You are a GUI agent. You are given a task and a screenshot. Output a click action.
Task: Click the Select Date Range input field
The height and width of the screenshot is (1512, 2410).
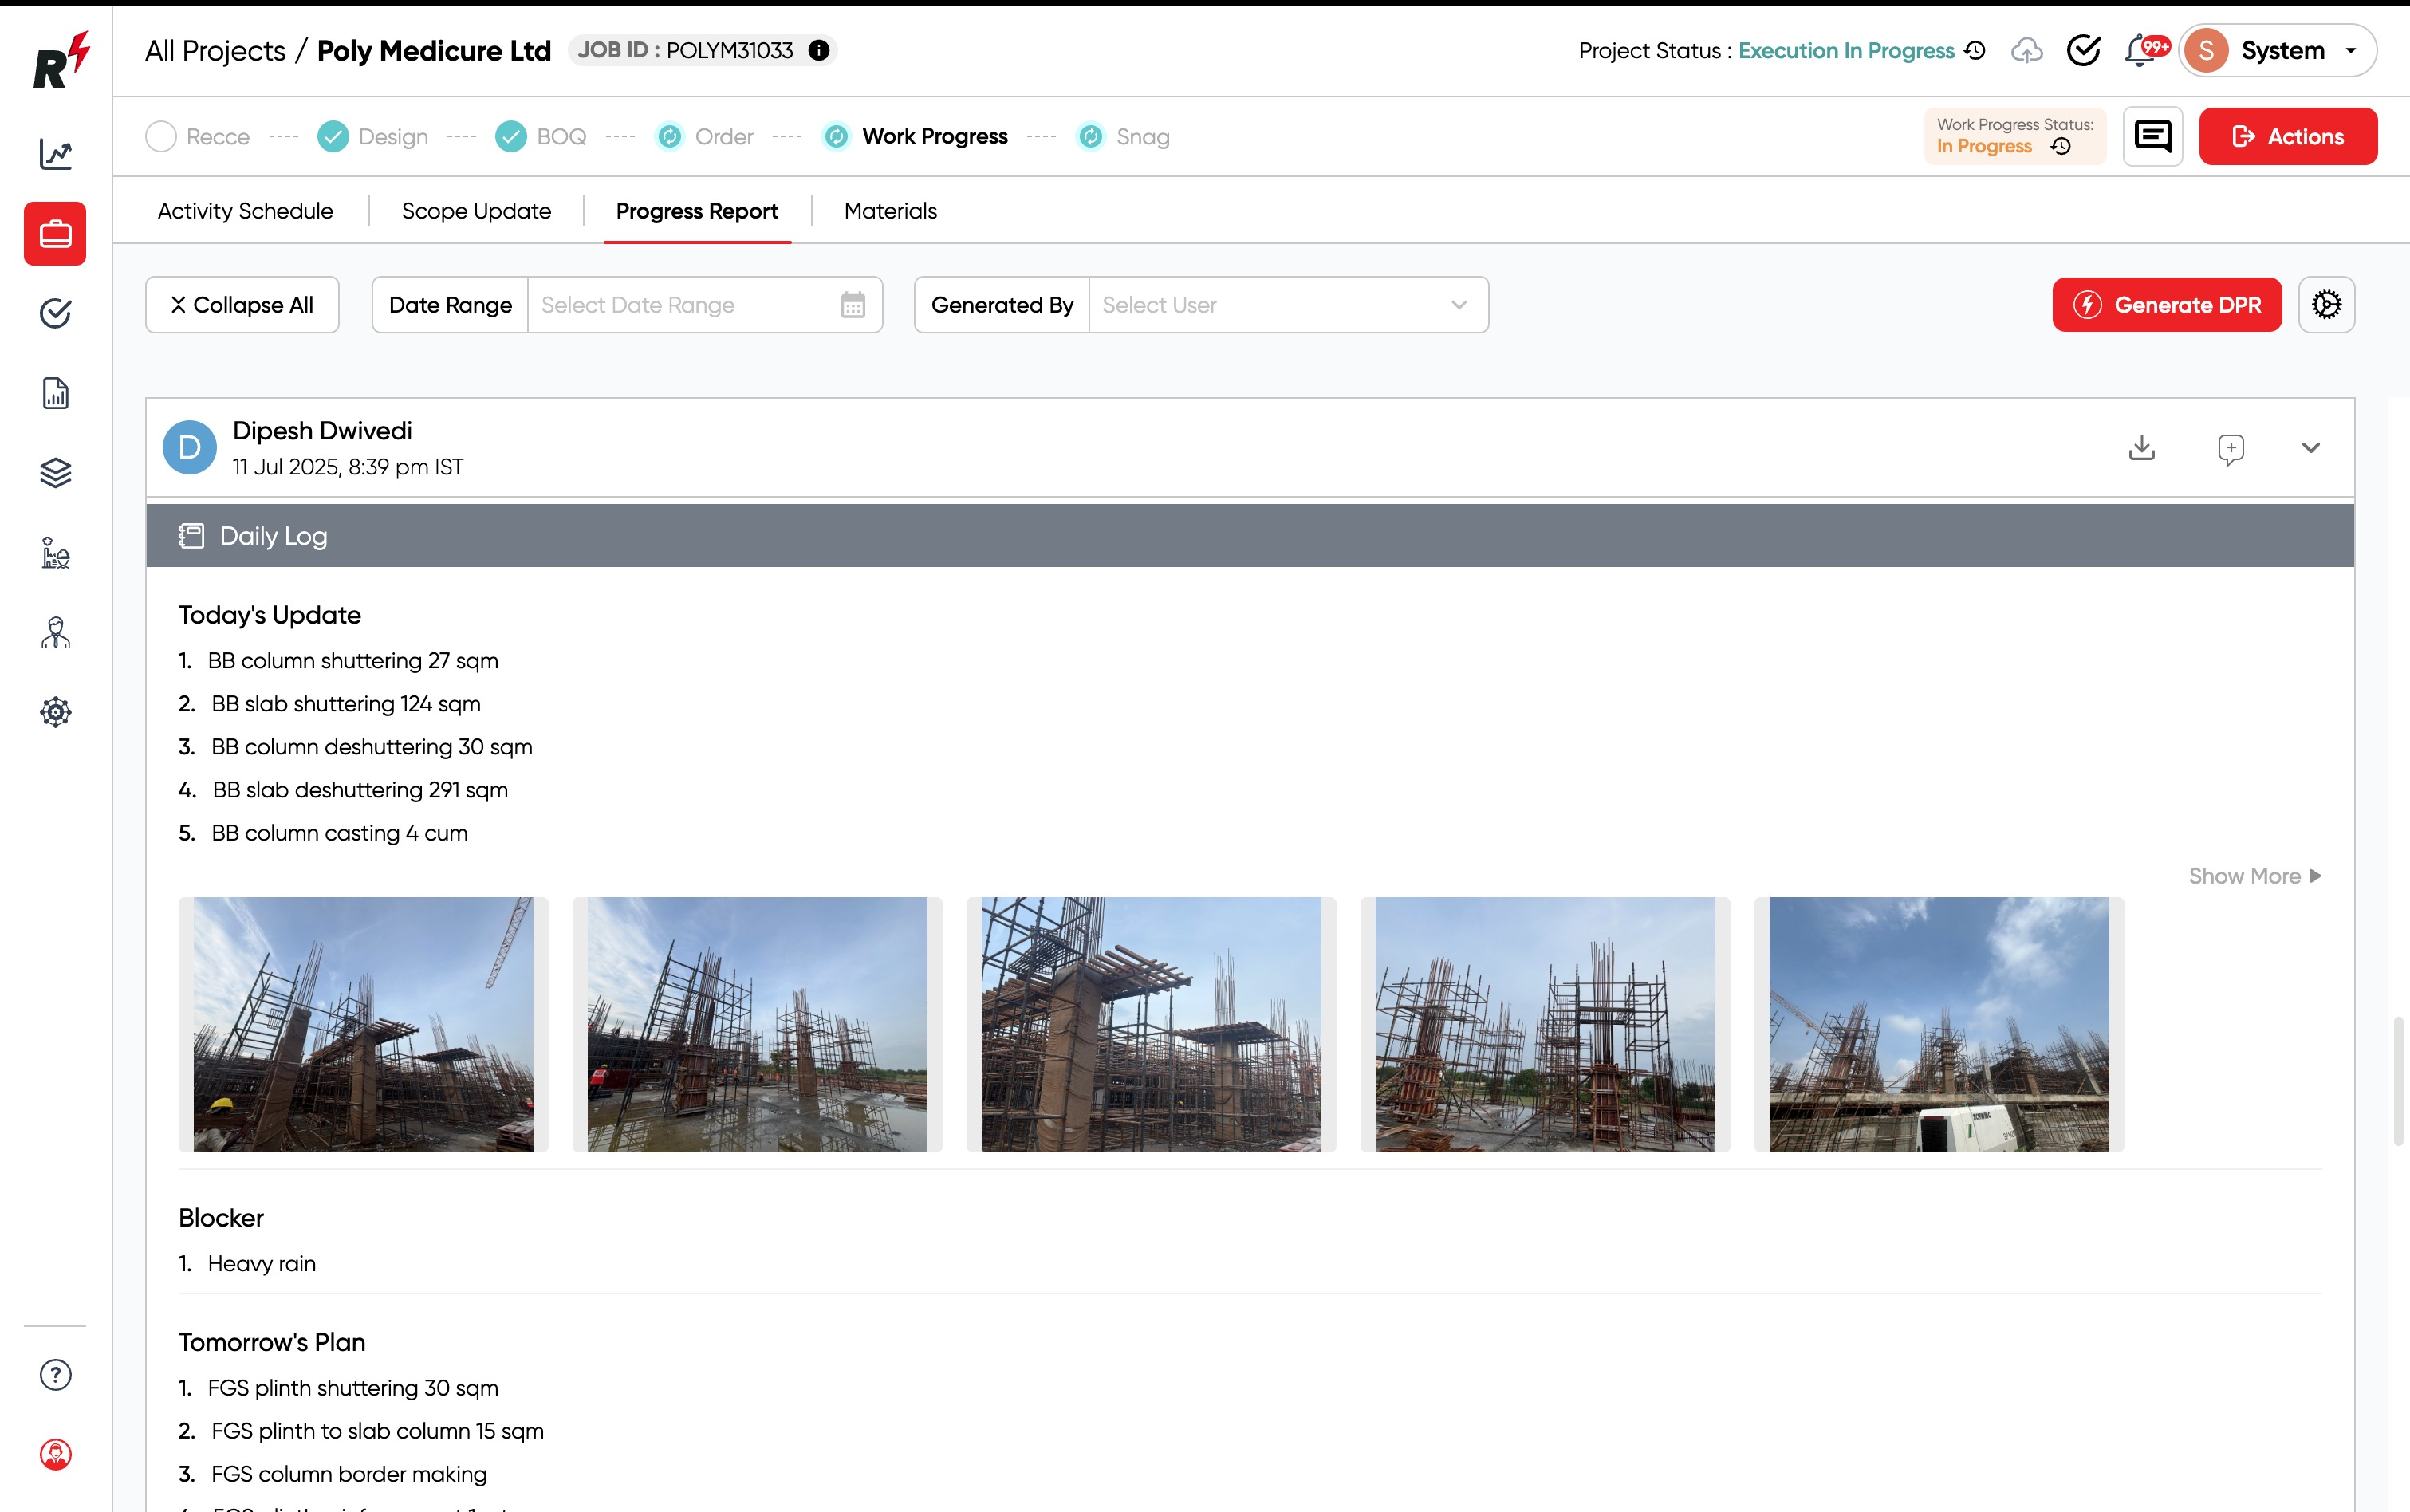point(680,304)
